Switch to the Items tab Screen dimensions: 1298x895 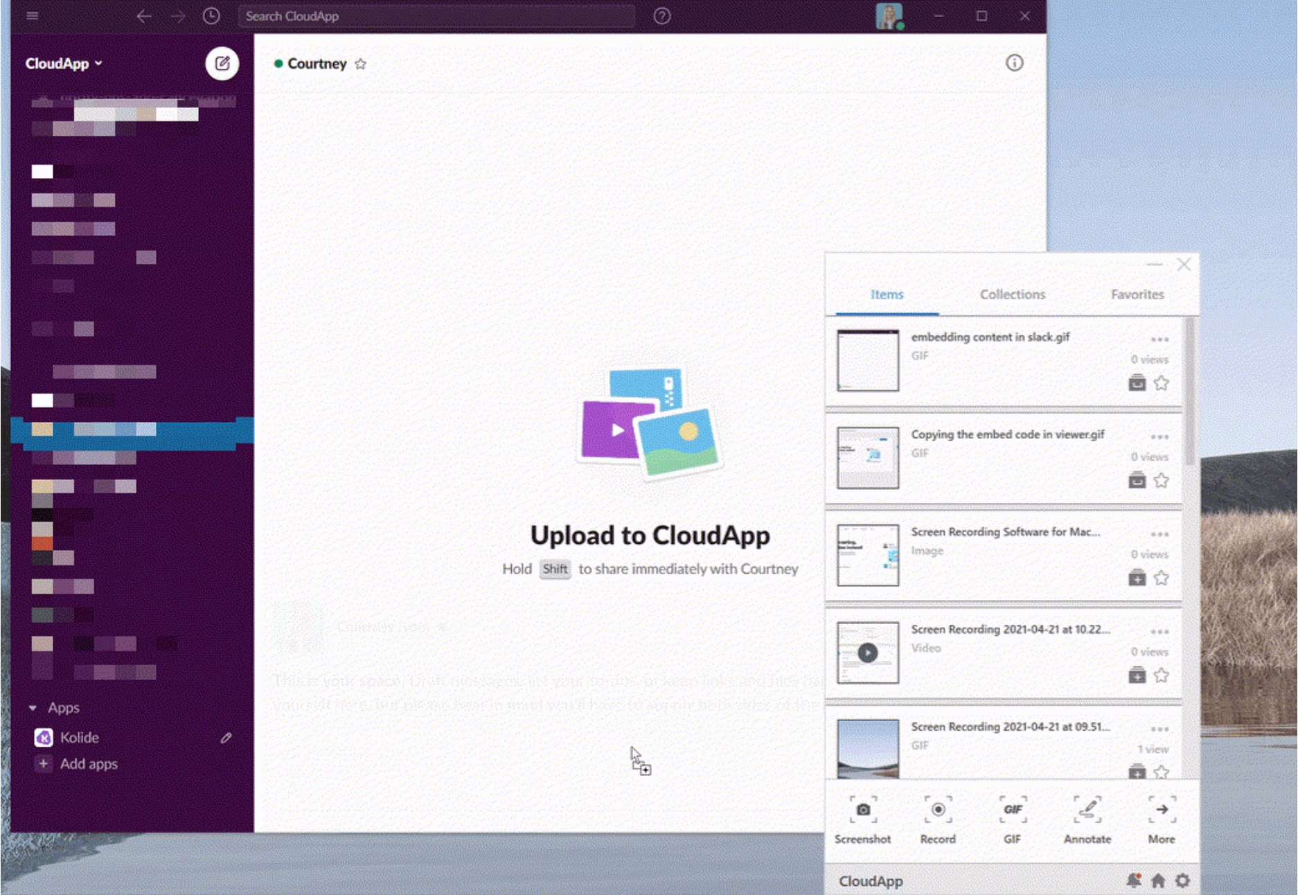(887, 294)
